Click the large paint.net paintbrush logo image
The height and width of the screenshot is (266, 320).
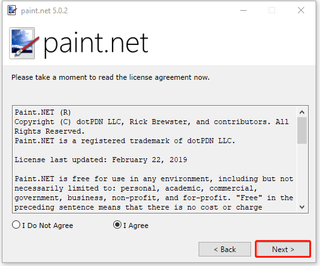pyautogui.click(x=24, y=43)
